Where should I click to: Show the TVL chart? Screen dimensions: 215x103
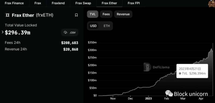[92, 14]
